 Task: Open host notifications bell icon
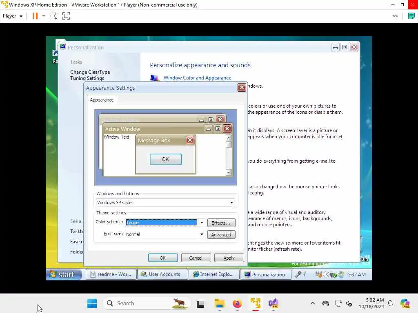pyautogui.click(x=390, y=303)
